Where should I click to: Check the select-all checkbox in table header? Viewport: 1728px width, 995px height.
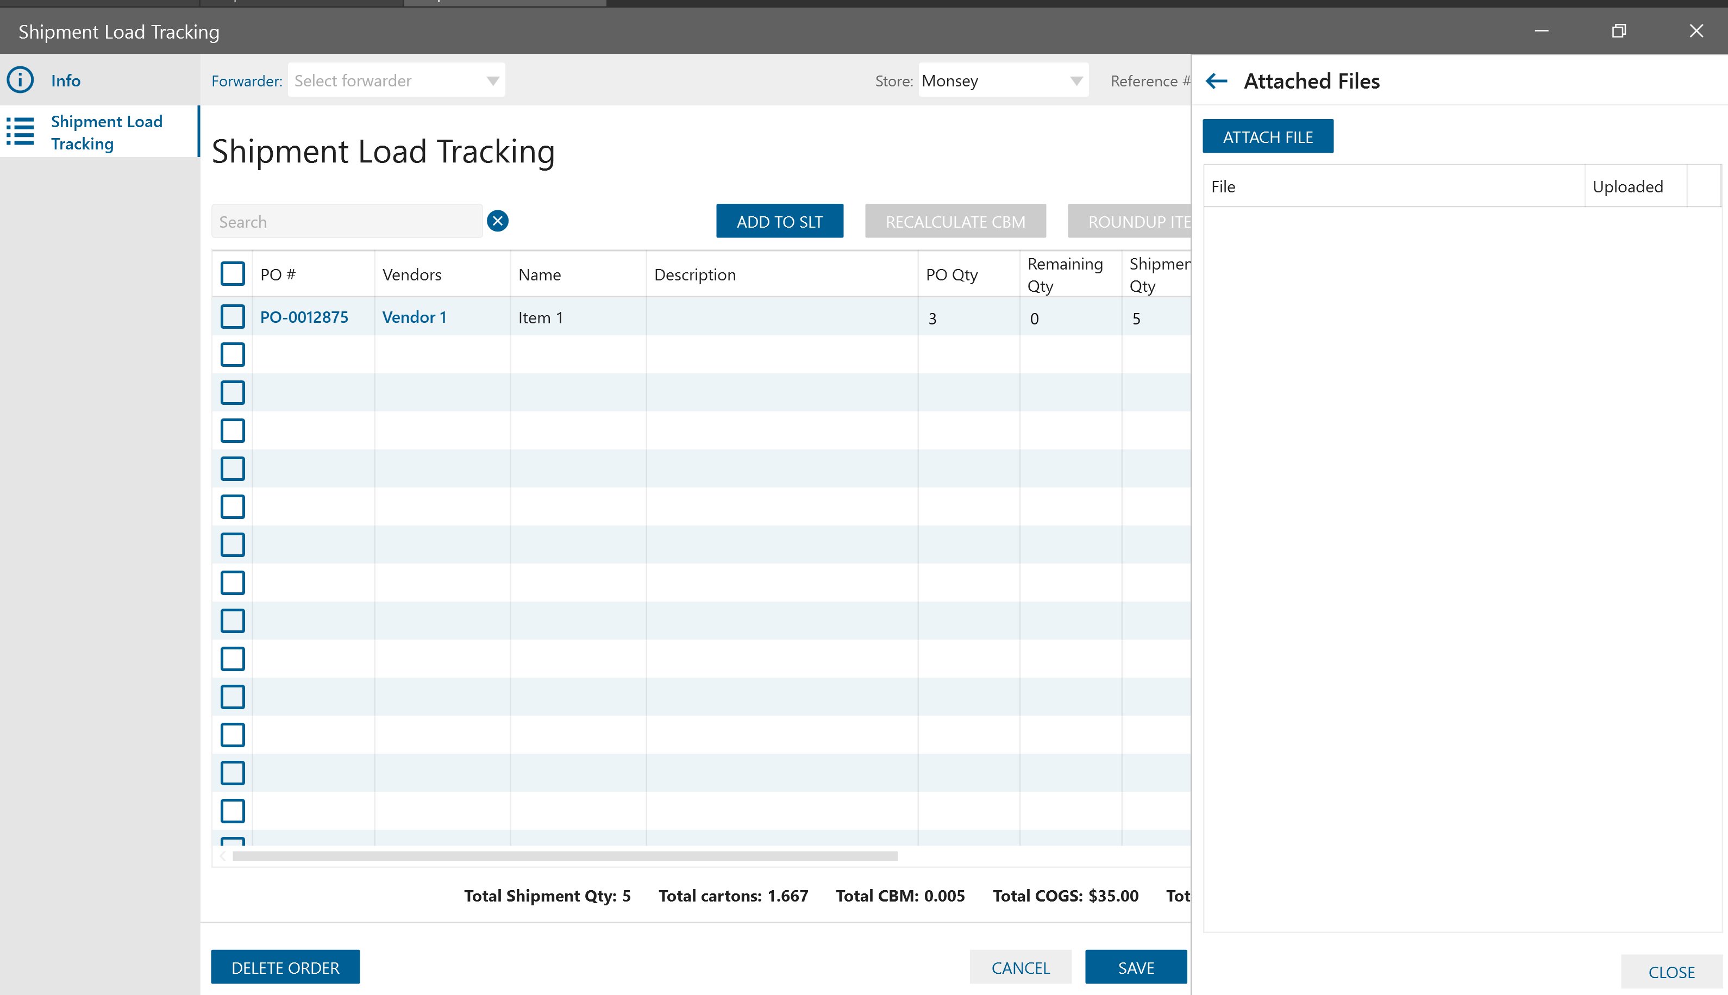tap(233, 273)
